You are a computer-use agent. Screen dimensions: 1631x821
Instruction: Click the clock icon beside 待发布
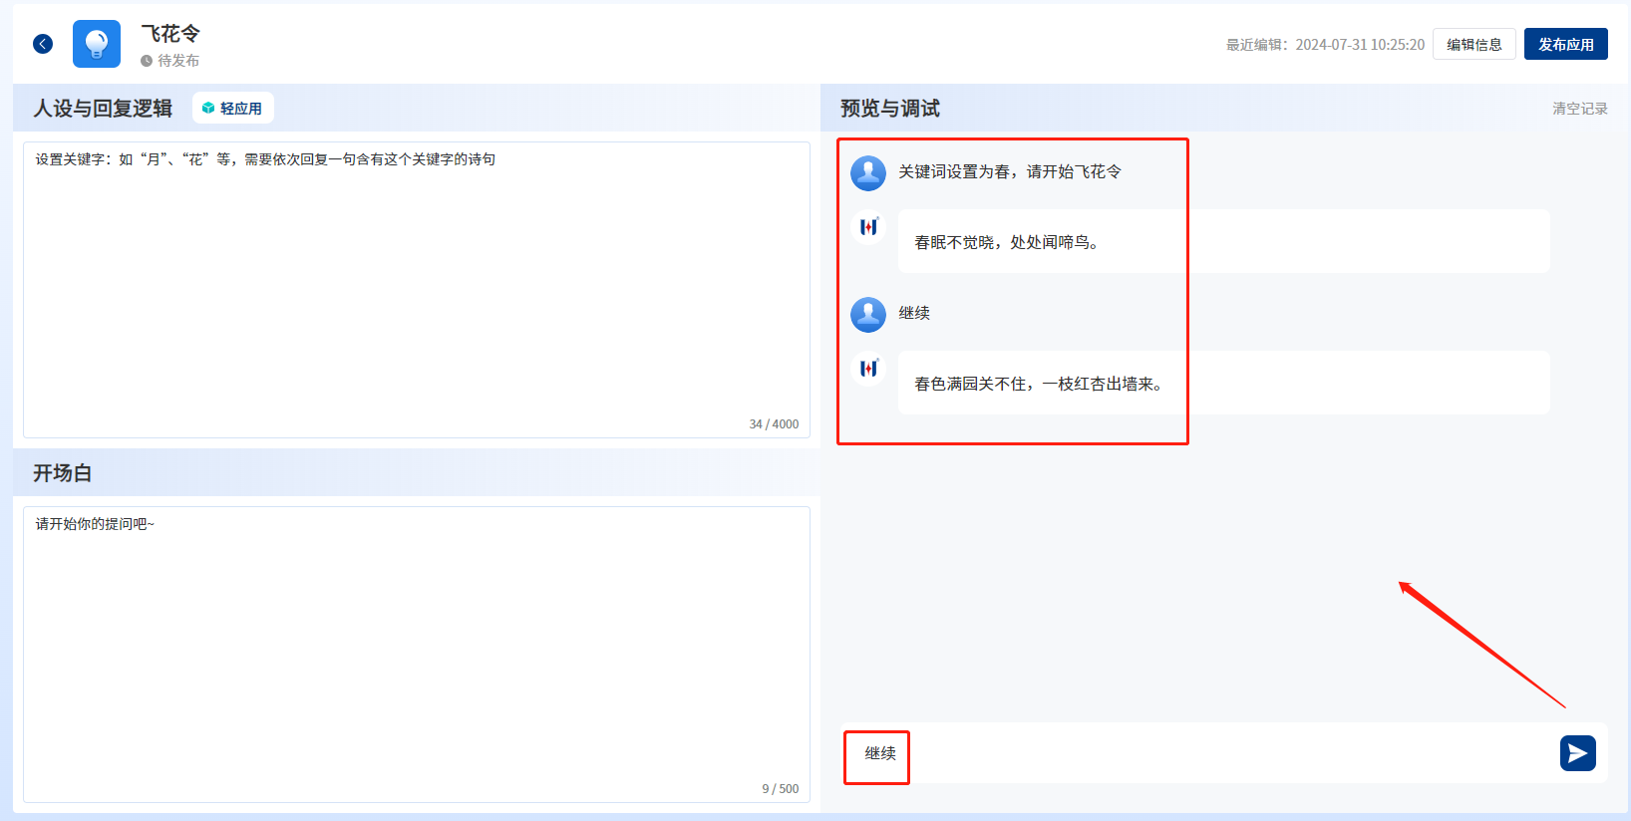(x=147, y=61)
